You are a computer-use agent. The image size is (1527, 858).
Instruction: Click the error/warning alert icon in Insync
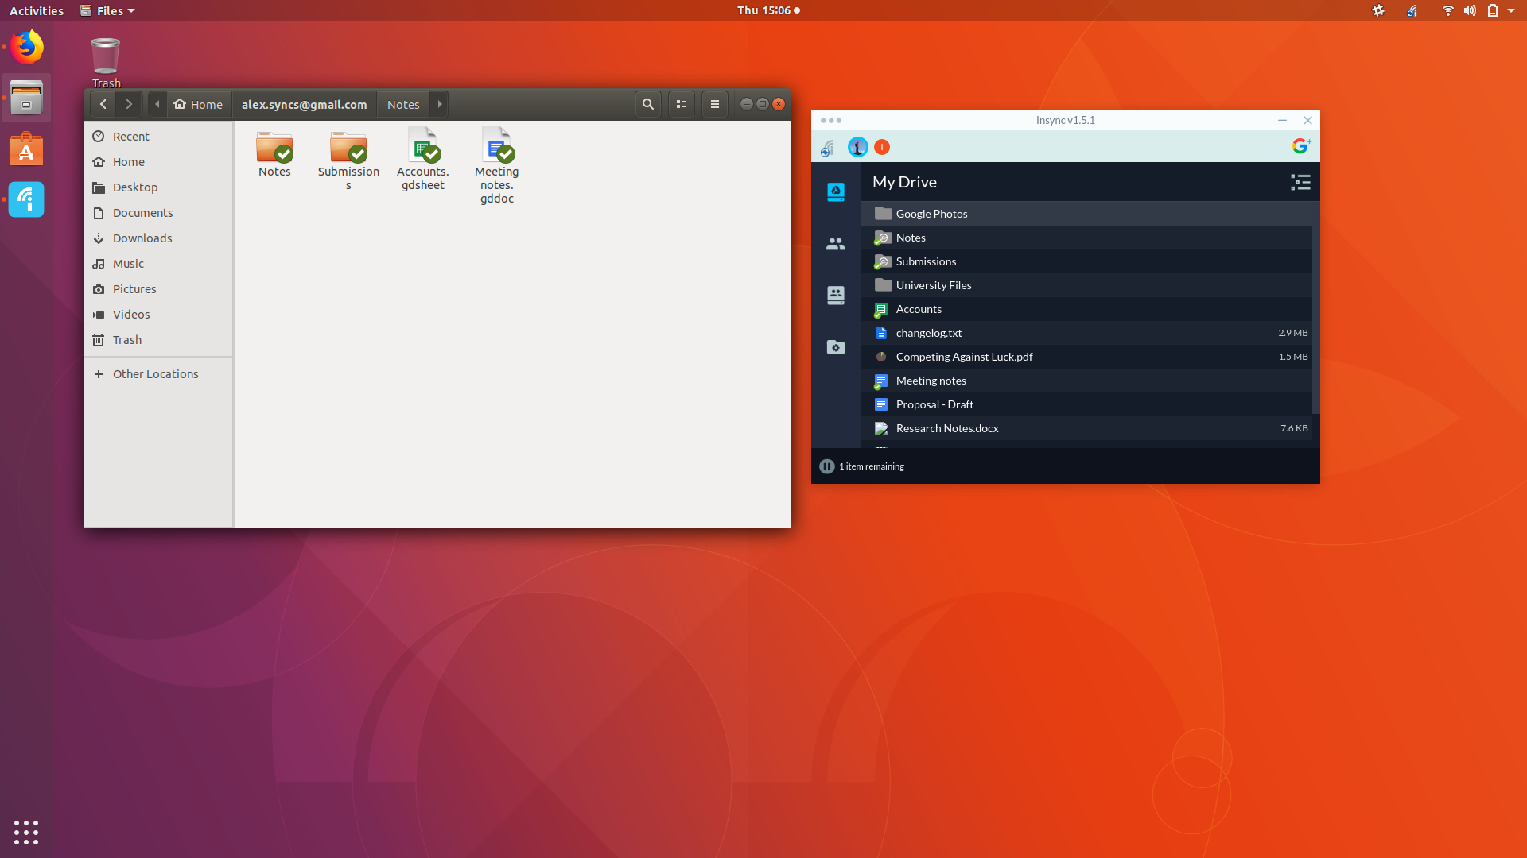click(x=881, y=147)
